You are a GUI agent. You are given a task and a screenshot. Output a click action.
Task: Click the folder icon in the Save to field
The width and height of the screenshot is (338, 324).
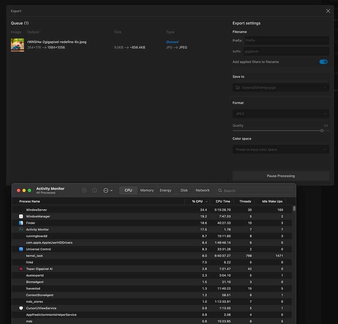coord(237,87)
